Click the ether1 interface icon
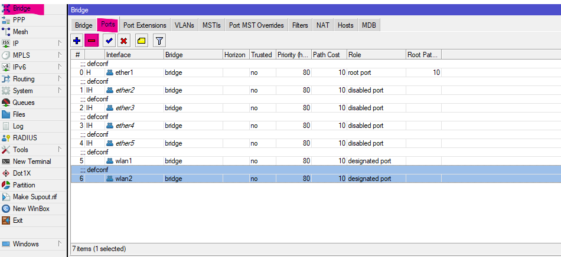The image size is (561, 257). click(x=110, y=73)
